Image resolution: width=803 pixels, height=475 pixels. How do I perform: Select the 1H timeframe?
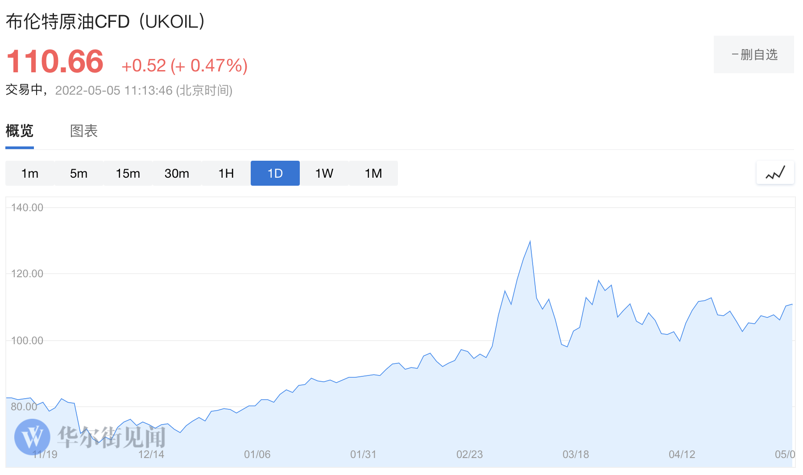(x=226, y=173)
